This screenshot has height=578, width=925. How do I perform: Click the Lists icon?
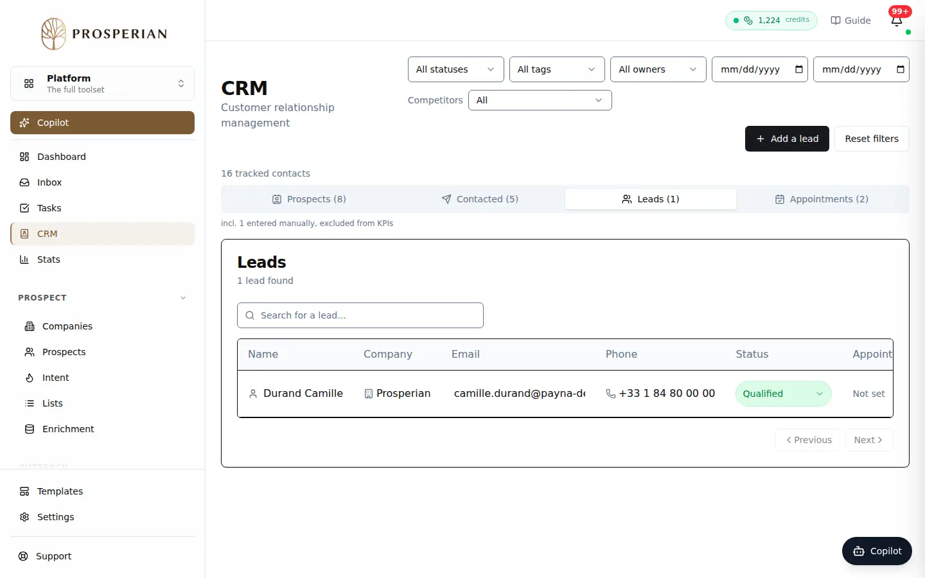[x=30, y=403]
